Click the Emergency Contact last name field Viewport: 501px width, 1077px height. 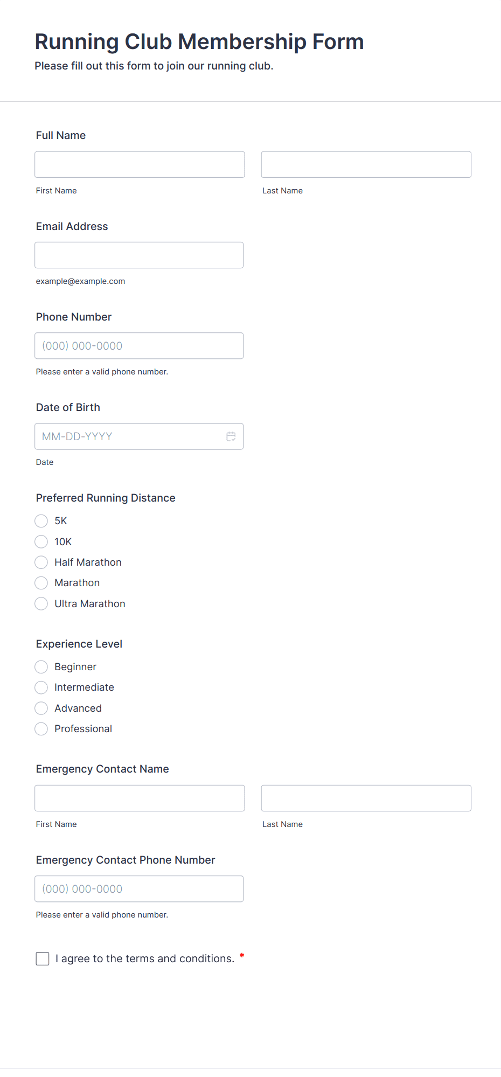pyautogui.click(x=366, y=798)
